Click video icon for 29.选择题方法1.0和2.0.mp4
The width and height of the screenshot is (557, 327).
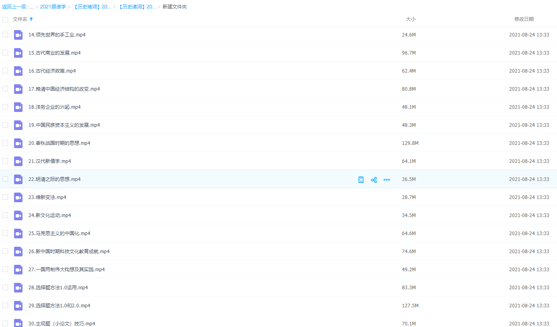point(18,306)
